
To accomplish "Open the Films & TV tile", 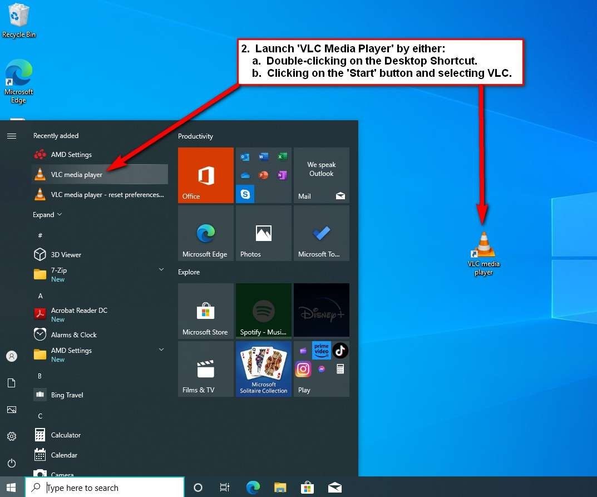I will [206, 368].
